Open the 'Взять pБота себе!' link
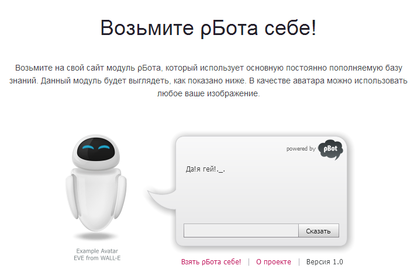Screen dimensions: 414x276 (x=211, y=262)
